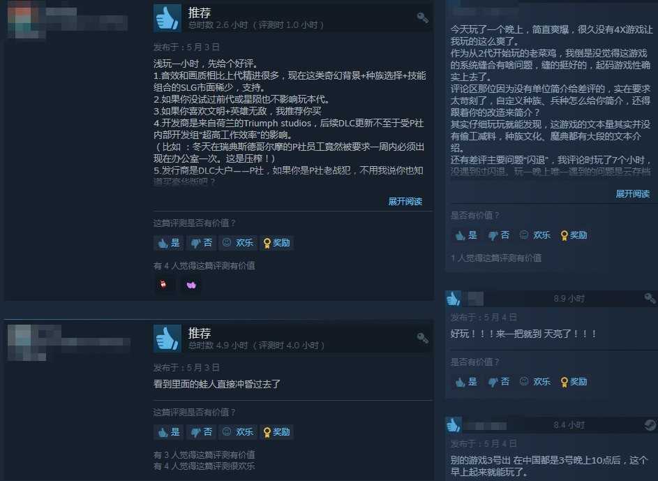This screenshot has height=481, width=658.
Task: Click Steam logo icon on 8.4 小时 review
Action: coord(650,424)
